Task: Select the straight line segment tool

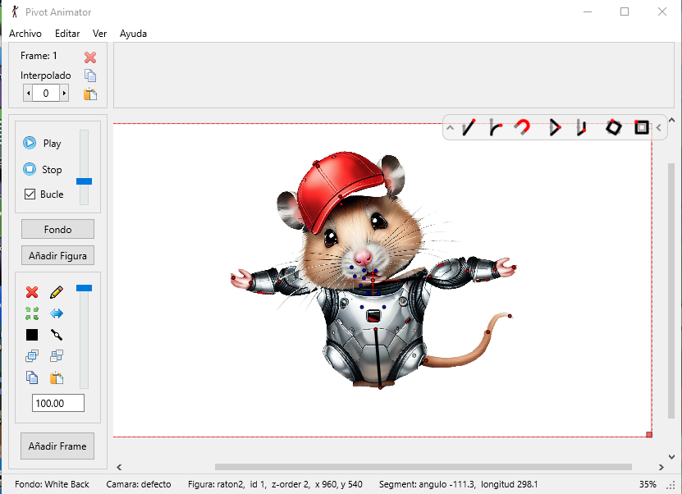Action: (x=469, y=127)
